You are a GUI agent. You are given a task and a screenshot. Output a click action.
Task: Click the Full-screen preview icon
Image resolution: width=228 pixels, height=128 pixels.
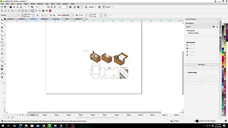coord(71,7)
